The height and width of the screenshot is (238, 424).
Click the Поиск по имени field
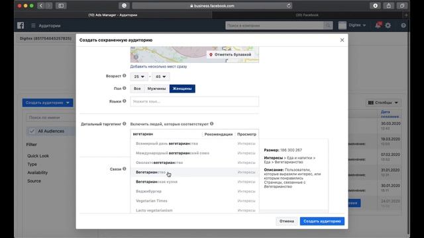pos(51,118)
